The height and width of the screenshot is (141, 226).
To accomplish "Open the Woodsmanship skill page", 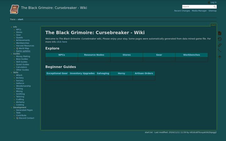I will 23,86.
